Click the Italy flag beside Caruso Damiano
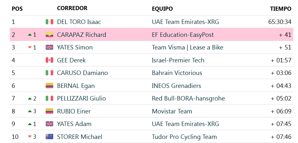The width and height of the screenshot is (298, 143). [49, 73]
